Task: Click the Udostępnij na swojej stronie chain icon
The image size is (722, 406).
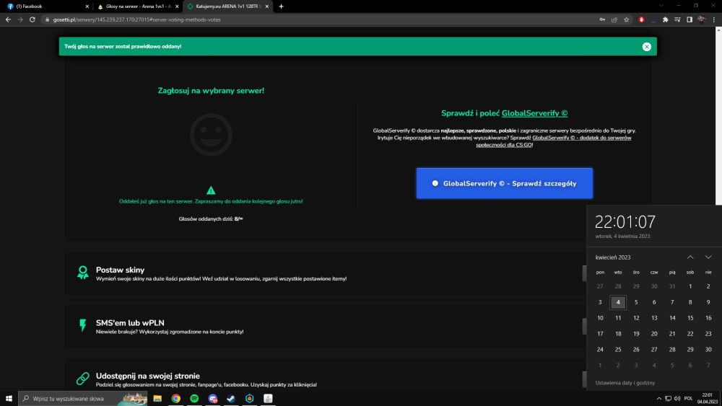Action: [83, 379]
